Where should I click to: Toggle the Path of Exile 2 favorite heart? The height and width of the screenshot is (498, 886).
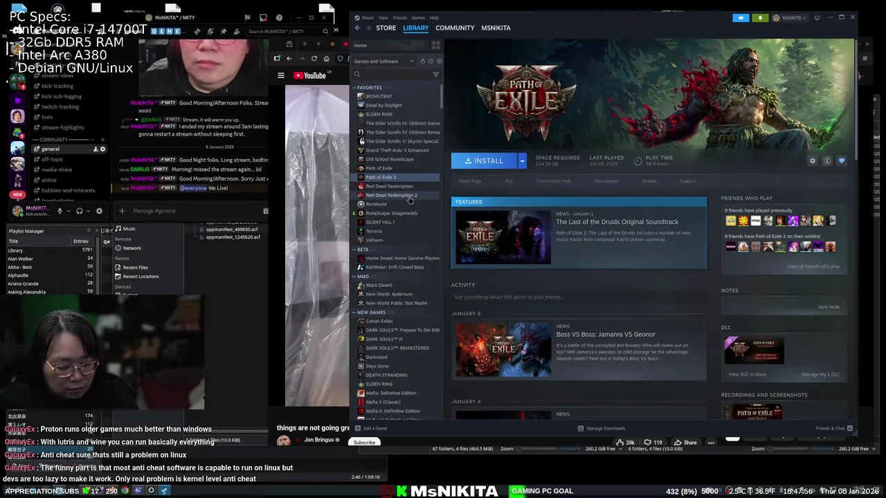tap(842, 160)
